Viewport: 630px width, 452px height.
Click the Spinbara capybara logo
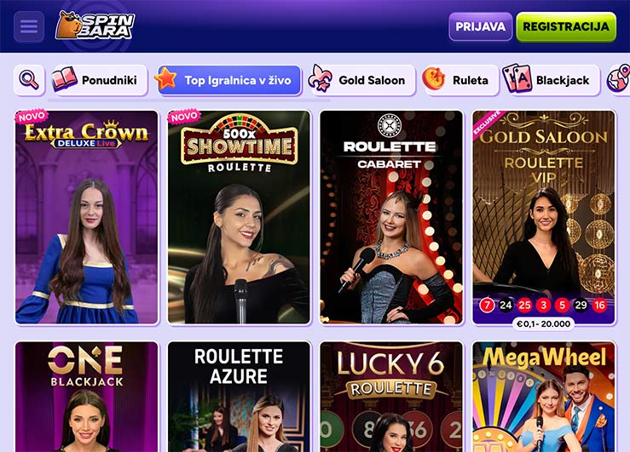(95, 26)
